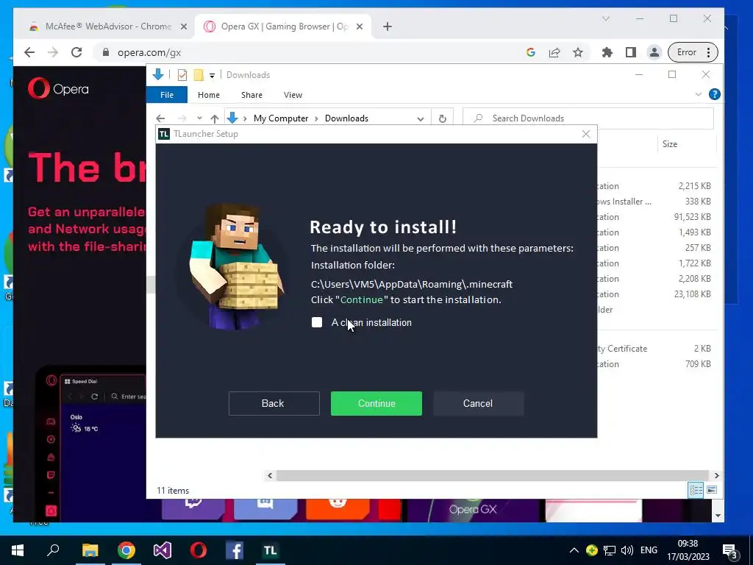Expand the Explorer ribbon chevron
753x565 pixels.
click(x=699, y=95)
